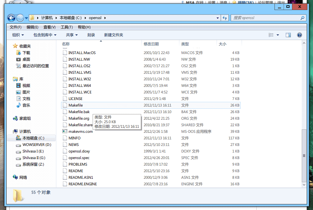Open the recent pages history dropdown
The width and height of the screenshot is (313, 210).
tap(26, 18)
